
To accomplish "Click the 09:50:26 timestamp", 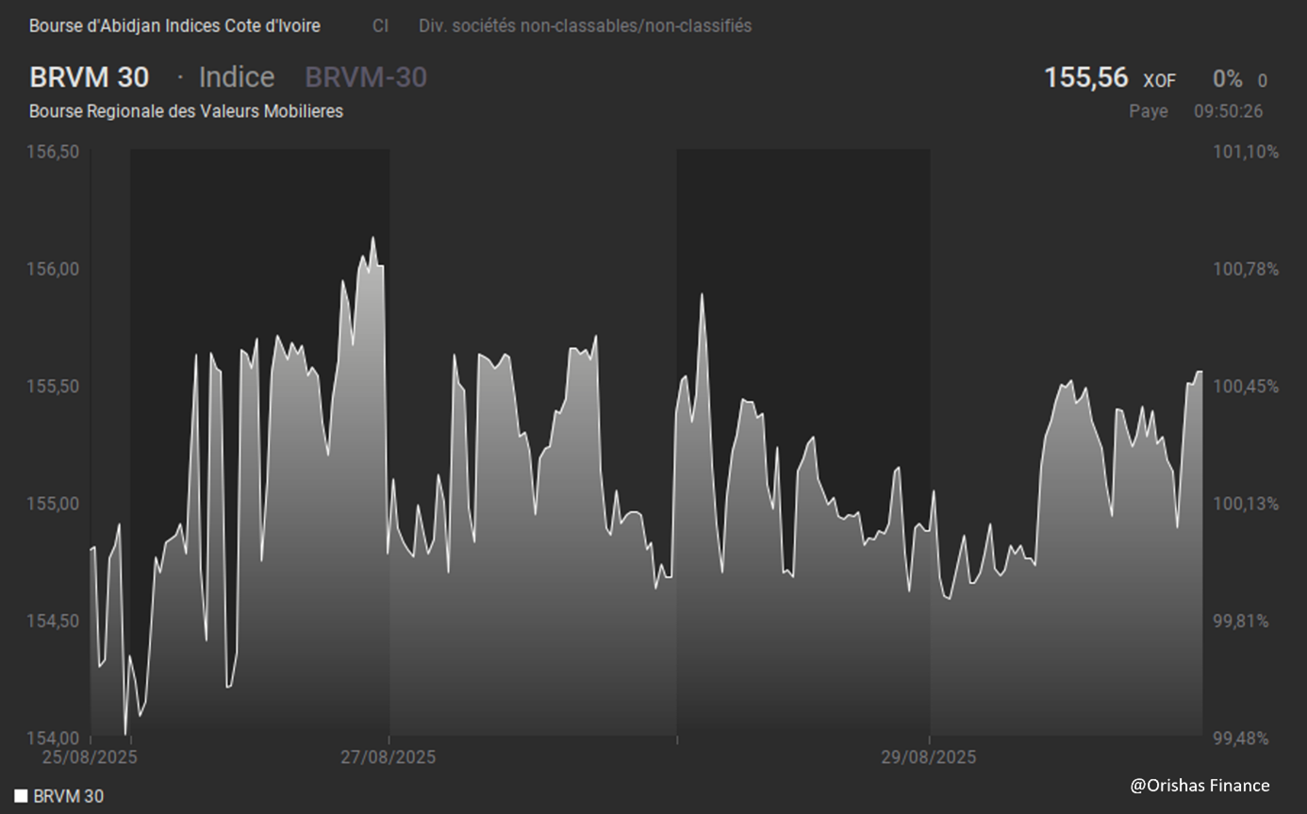I will pyautogui.click(x=1228, y=111).
